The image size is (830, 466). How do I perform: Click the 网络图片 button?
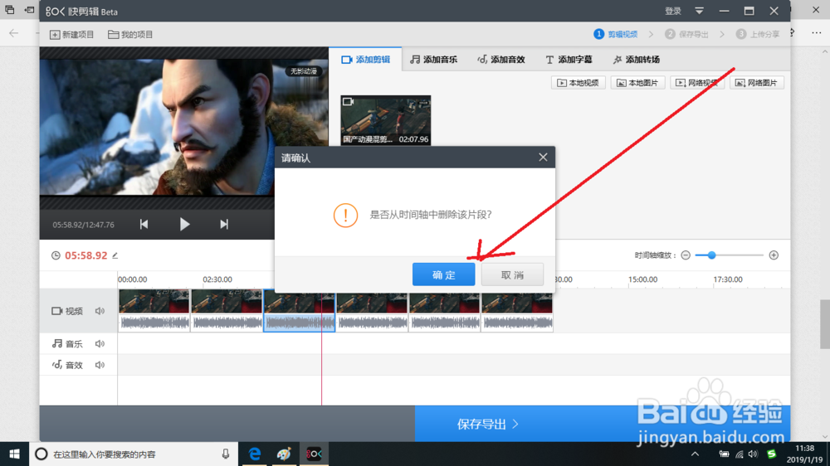[x=757, y=83]
